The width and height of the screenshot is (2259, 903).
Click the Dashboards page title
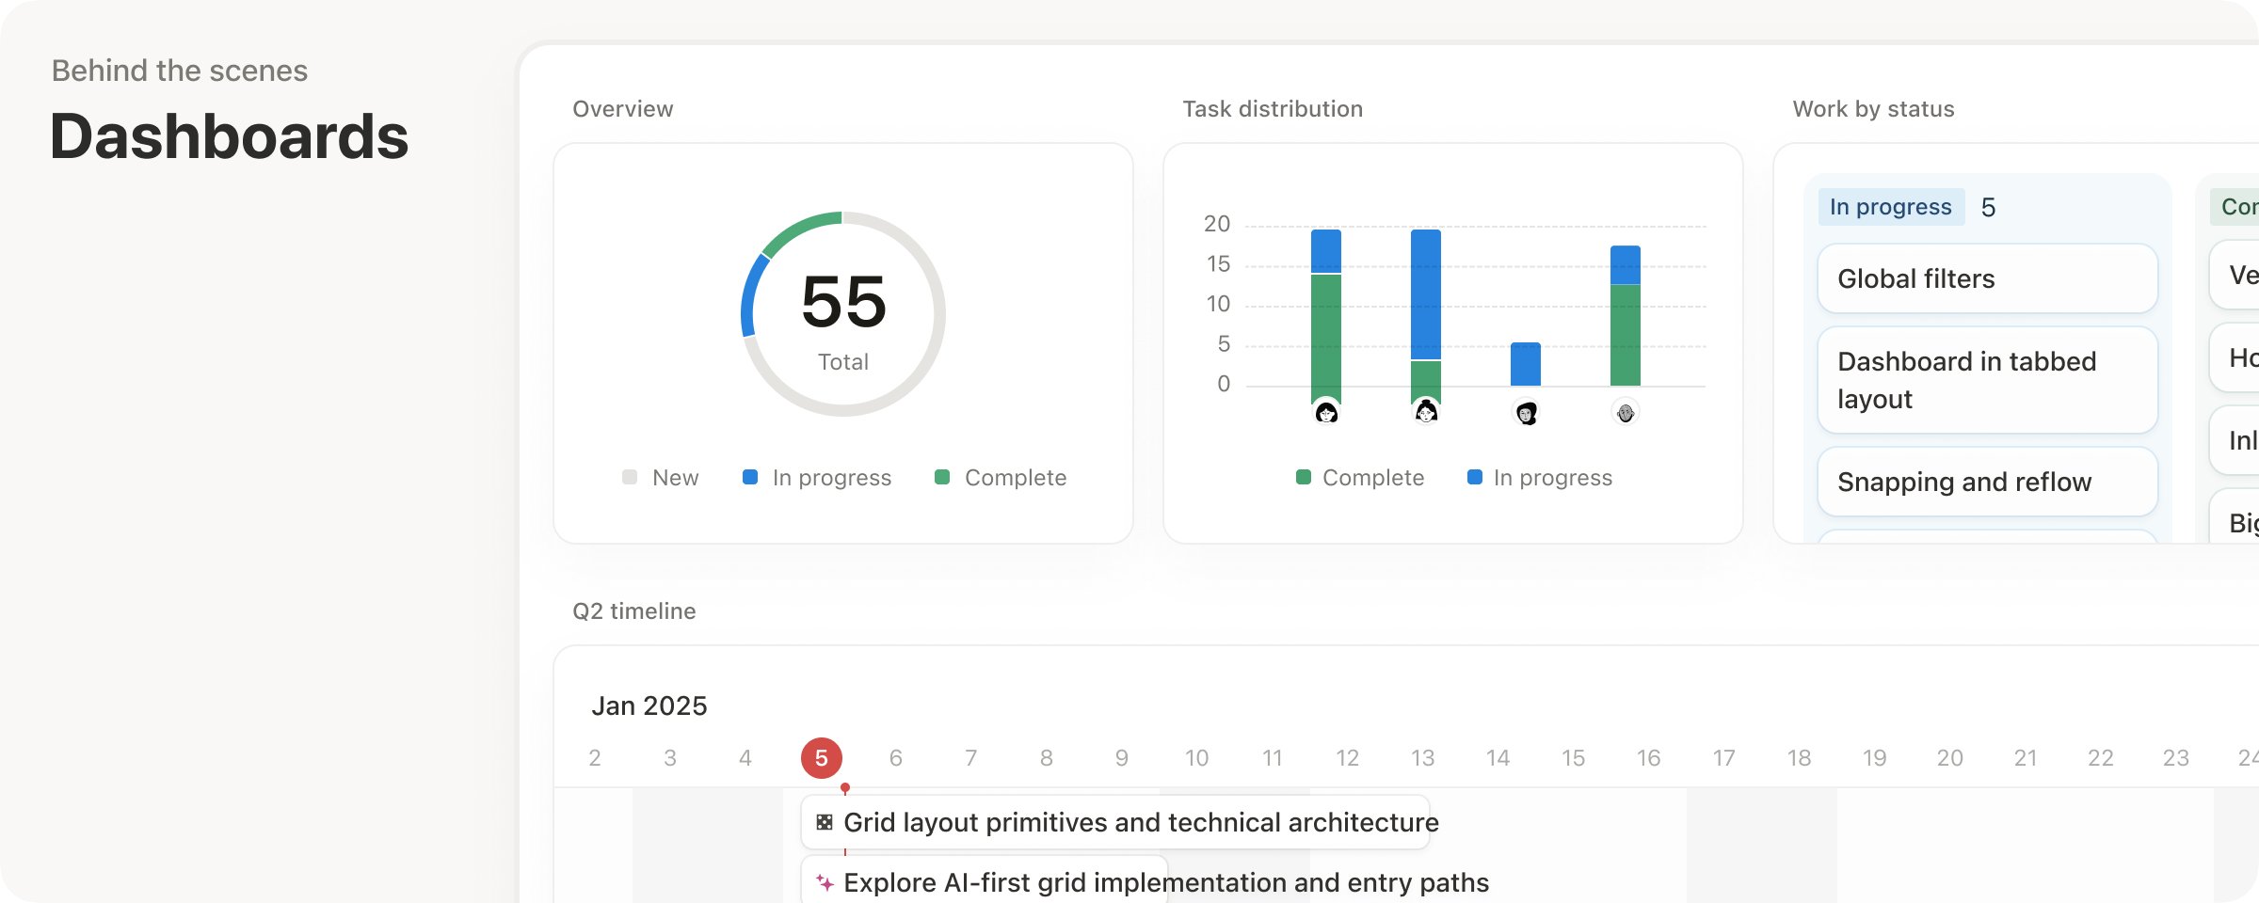pyautogui.click(x=229, y=136)
